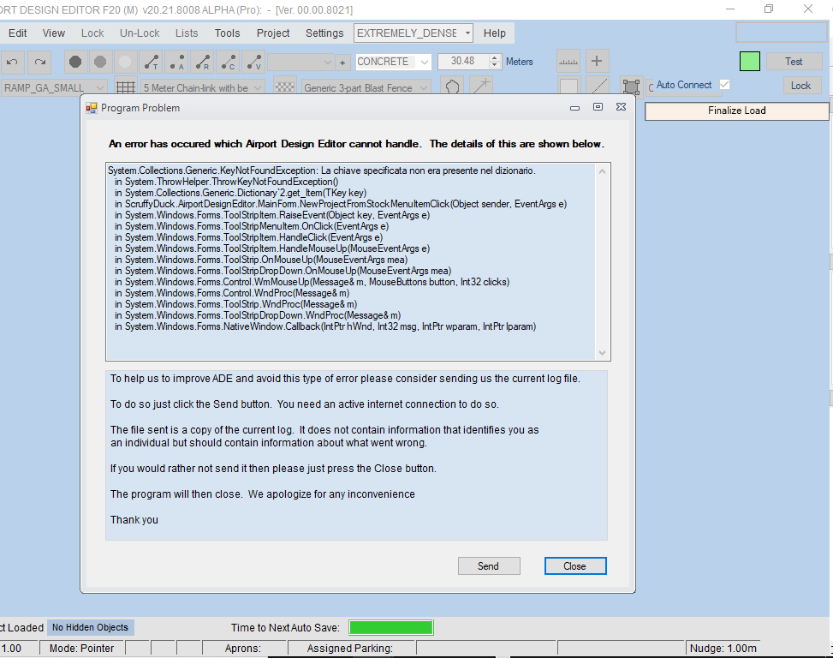This screenshot has width=833, height=658.
Task: Click the Undo arrow icon
Action: coord(14,63)
